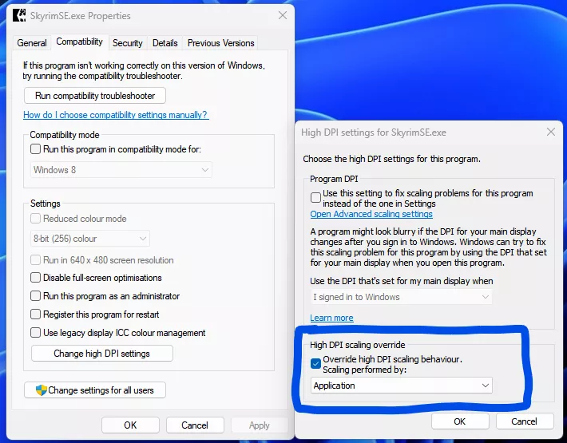Click the 'High DPI scaling override' heading
The image size is (567, 443).
[x=357, y=345]
